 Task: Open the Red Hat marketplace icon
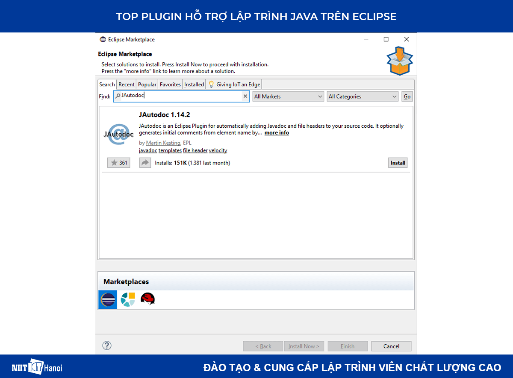[147, 299]
